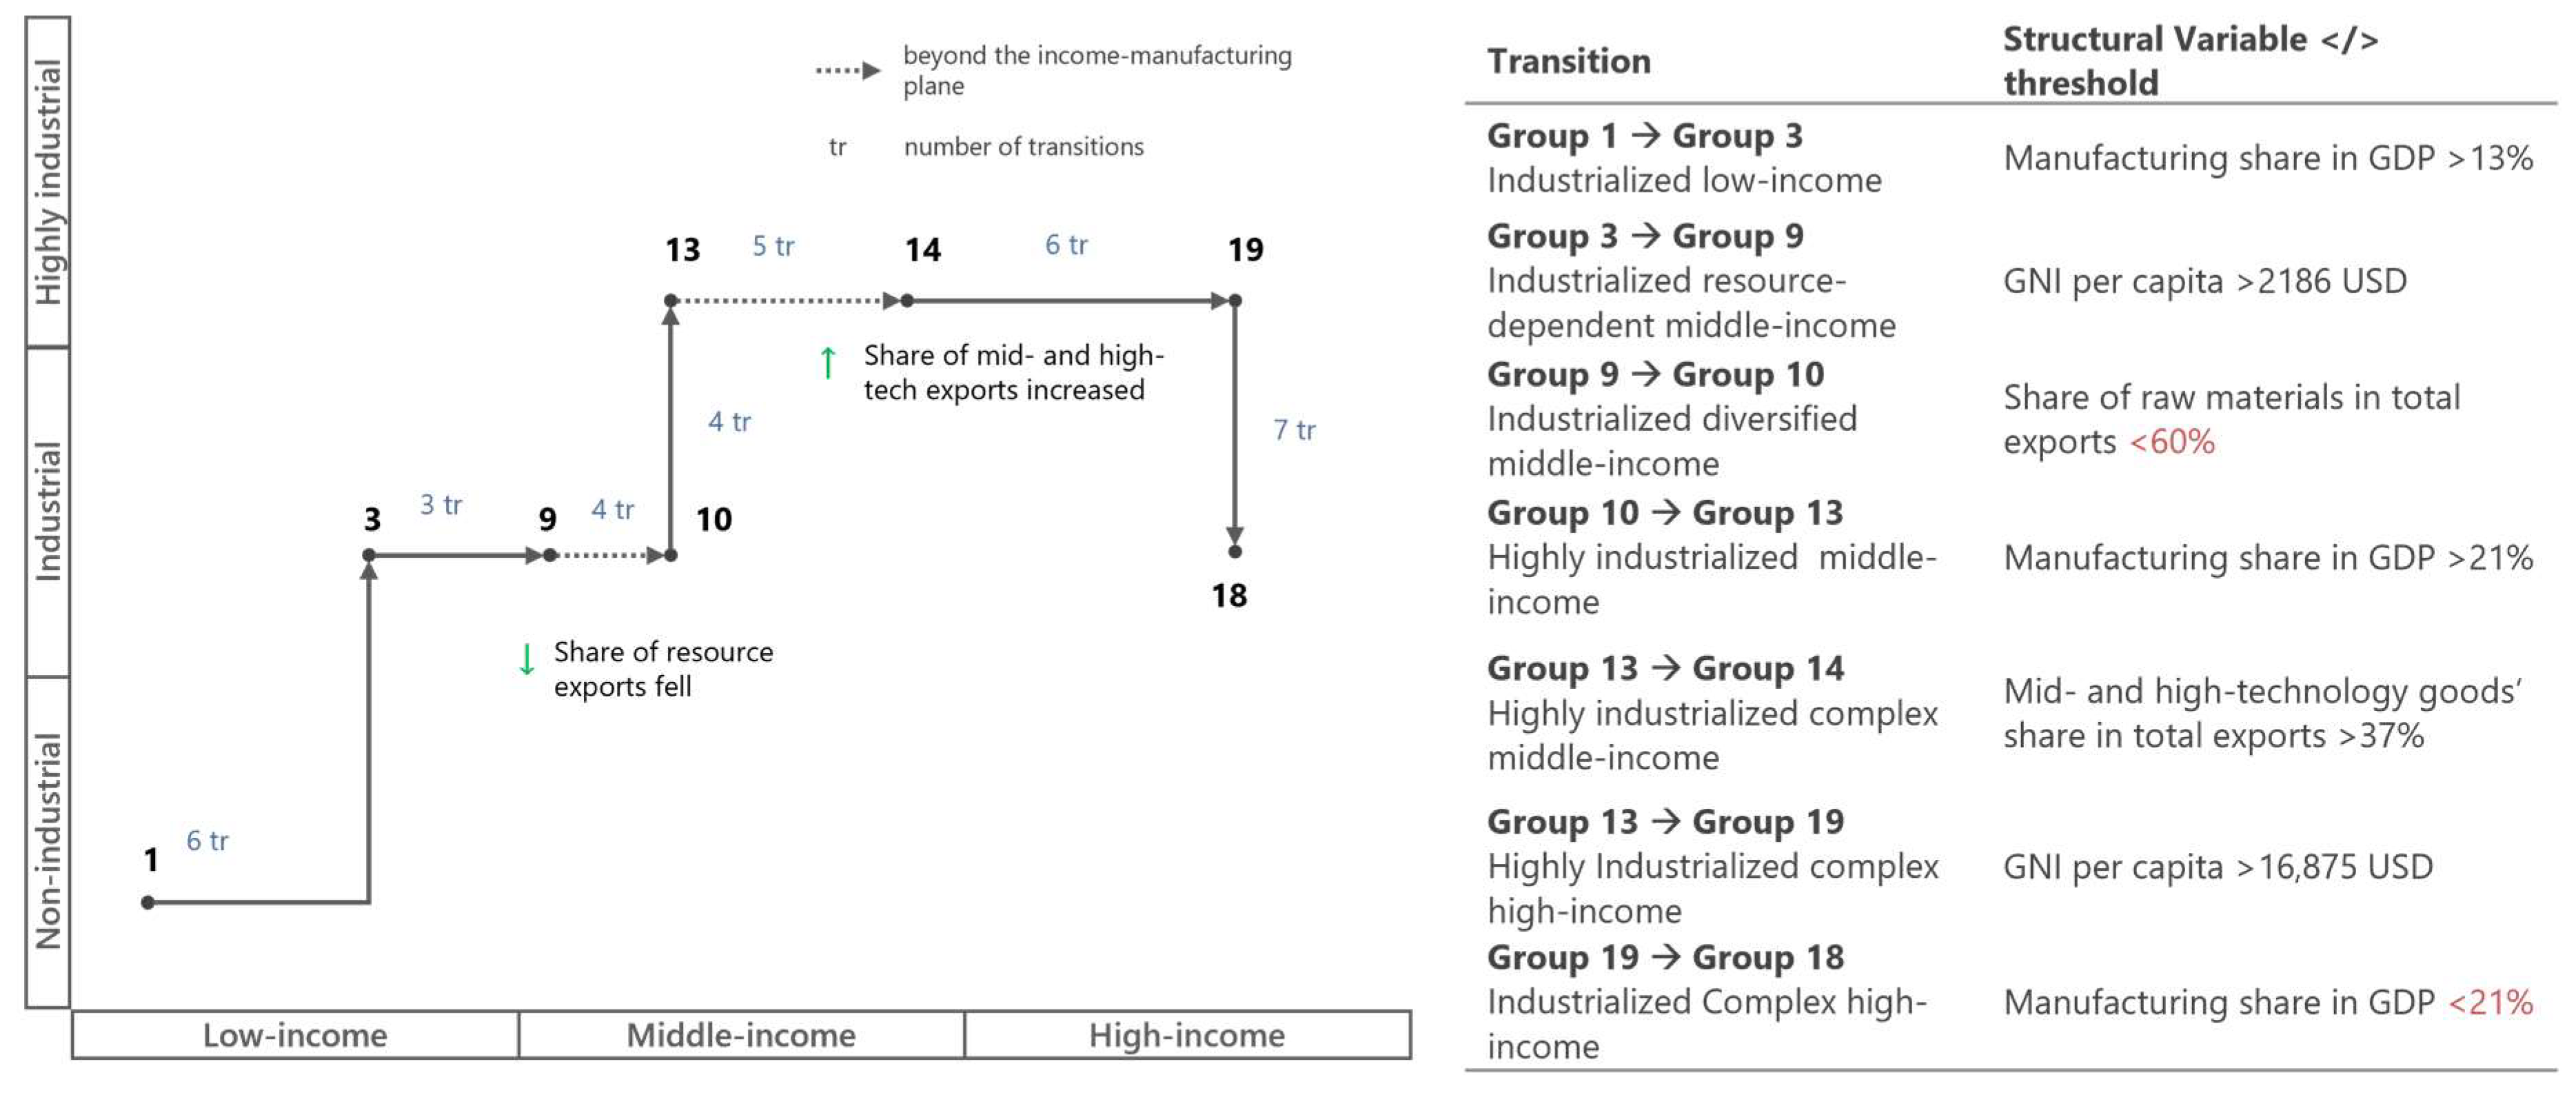2576x1095 pixels.
Task: Select the Low-income axis box
Action: pos(295,1035)
